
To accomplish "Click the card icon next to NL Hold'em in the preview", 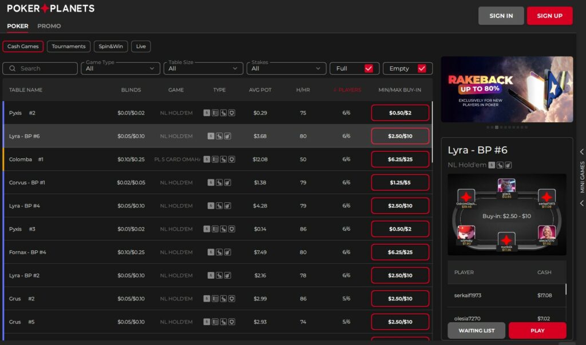I will (508, 165).
